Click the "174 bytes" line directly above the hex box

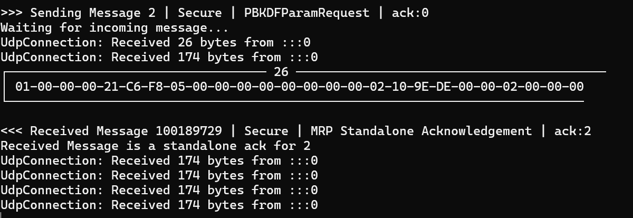tap(159, 57)
